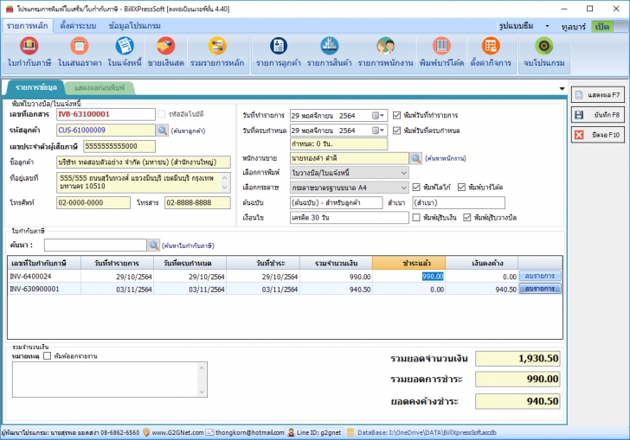The width and height of the screenshot is (630, 440).
Task: Open the ขายเงินสด cash sale icon
Action: tap(165, 48)
